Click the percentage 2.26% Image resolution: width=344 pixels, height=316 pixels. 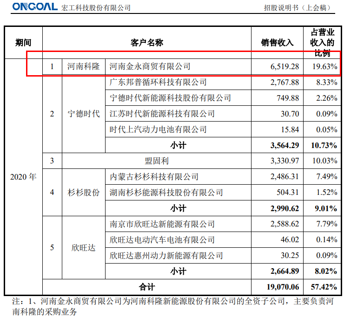pos(327,98)
